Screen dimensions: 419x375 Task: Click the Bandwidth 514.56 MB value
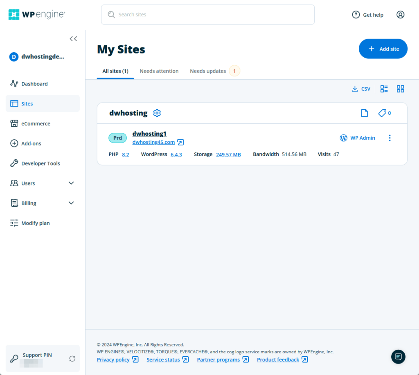point(294,154)
